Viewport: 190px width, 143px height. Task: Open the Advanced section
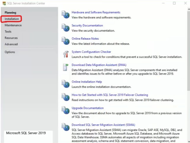[x=11, y=44]
